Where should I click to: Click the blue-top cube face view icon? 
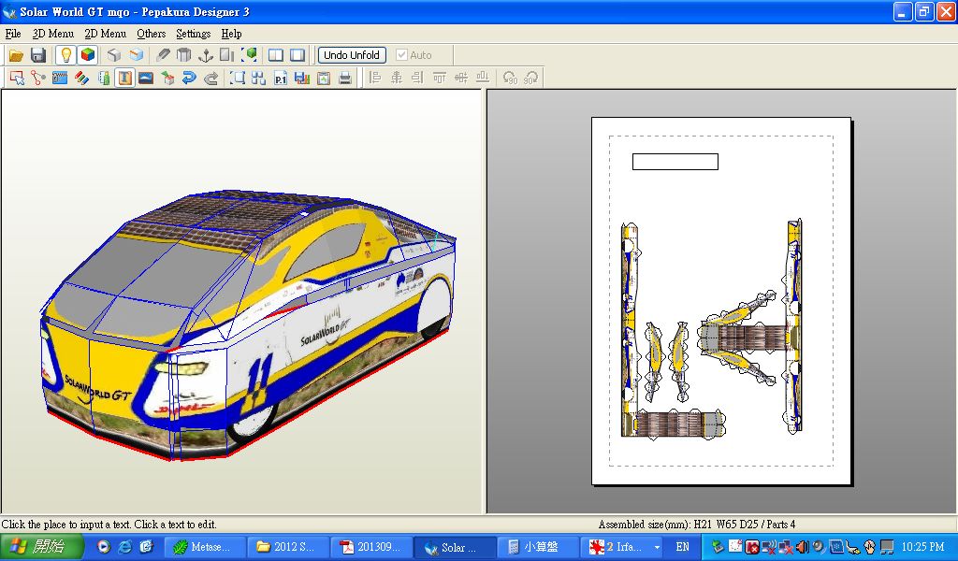tap(137, 55)
